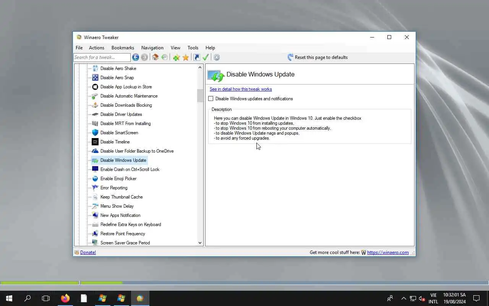Click the Disable Aero Shake icon
Viewport: 489px width, 306px height.
point(95,68)
